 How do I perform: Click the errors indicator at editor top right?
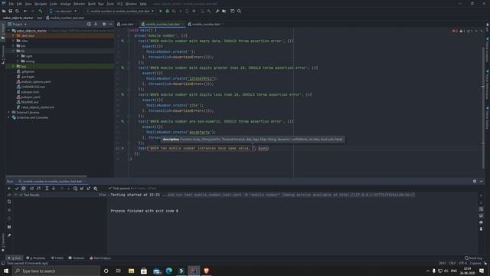[455, 31]
